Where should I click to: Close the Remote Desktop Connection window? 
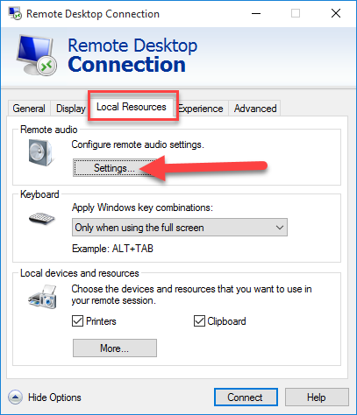(336, 13)
